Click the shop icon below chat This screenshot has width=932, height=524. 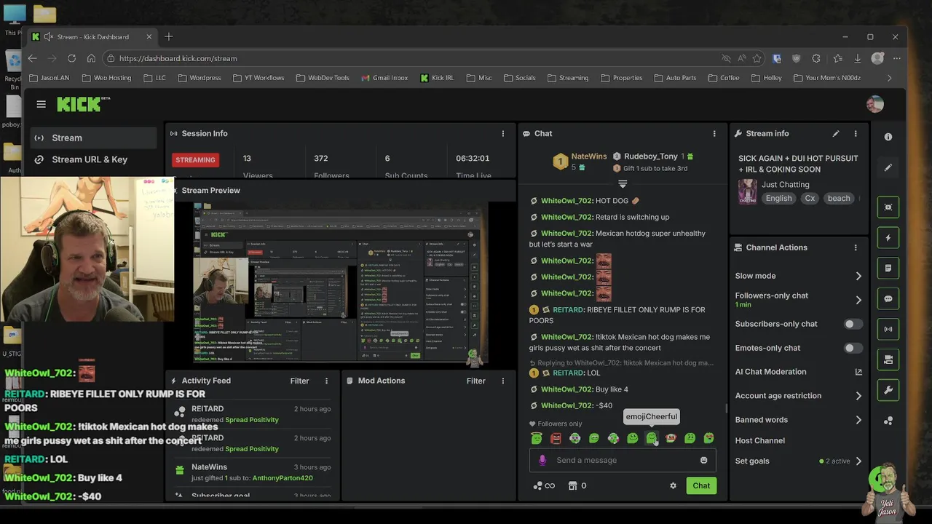(572, 485)
